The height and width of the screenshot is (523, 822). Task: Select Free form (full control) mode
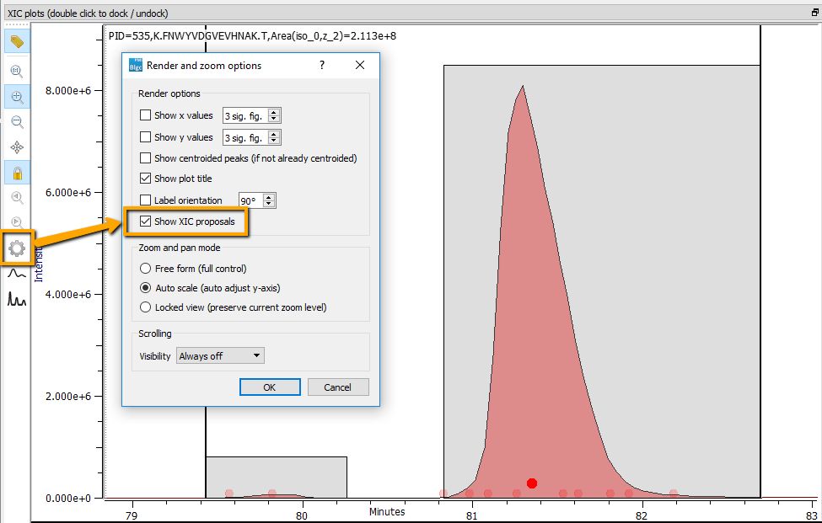click(145, 269)
